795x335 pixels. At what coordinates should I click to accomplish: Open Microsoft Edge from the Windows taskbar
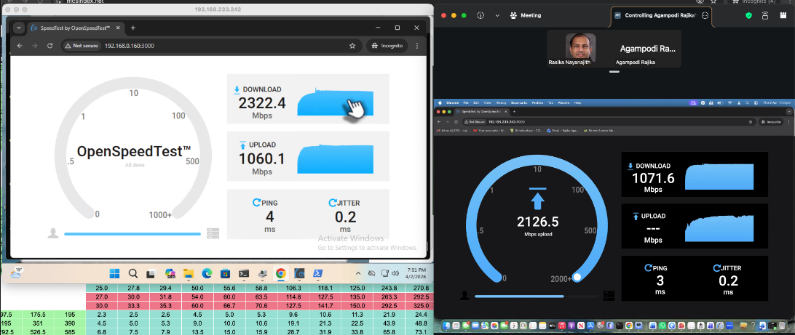207,274
